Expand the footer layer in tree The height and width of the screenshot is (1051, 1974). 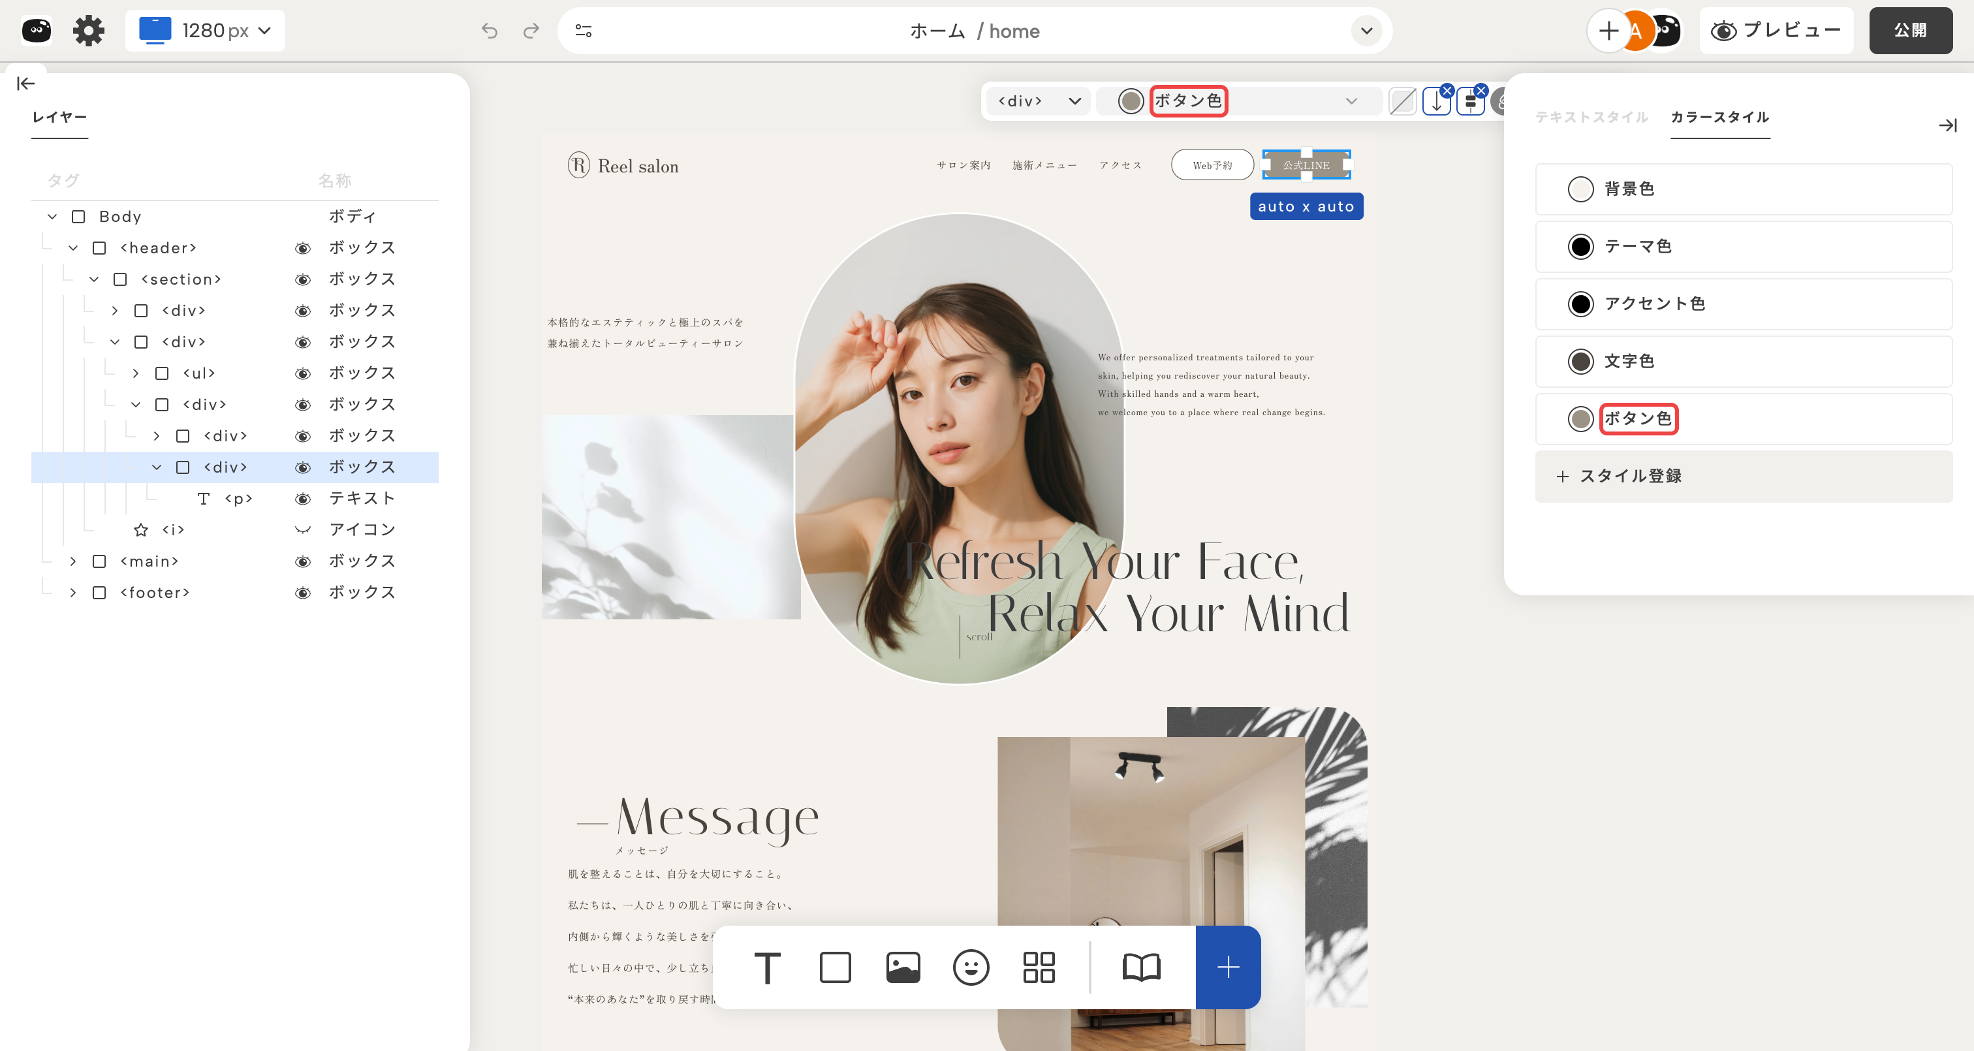coord(73,593)
